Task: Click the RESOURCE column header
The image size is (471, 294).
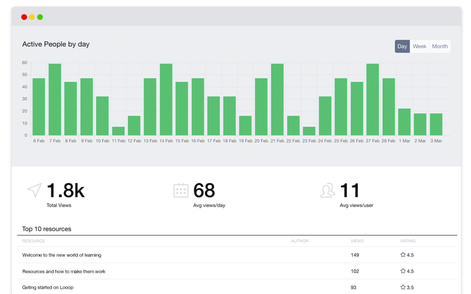Action: pyautogui.click(x=34, y=241)
